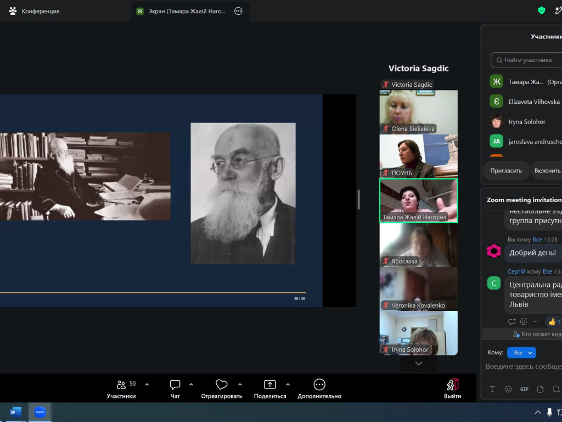Expand the arrow next to Отреагировать
The width and height of the screenshot is (562, 422).
click(240, 385)
